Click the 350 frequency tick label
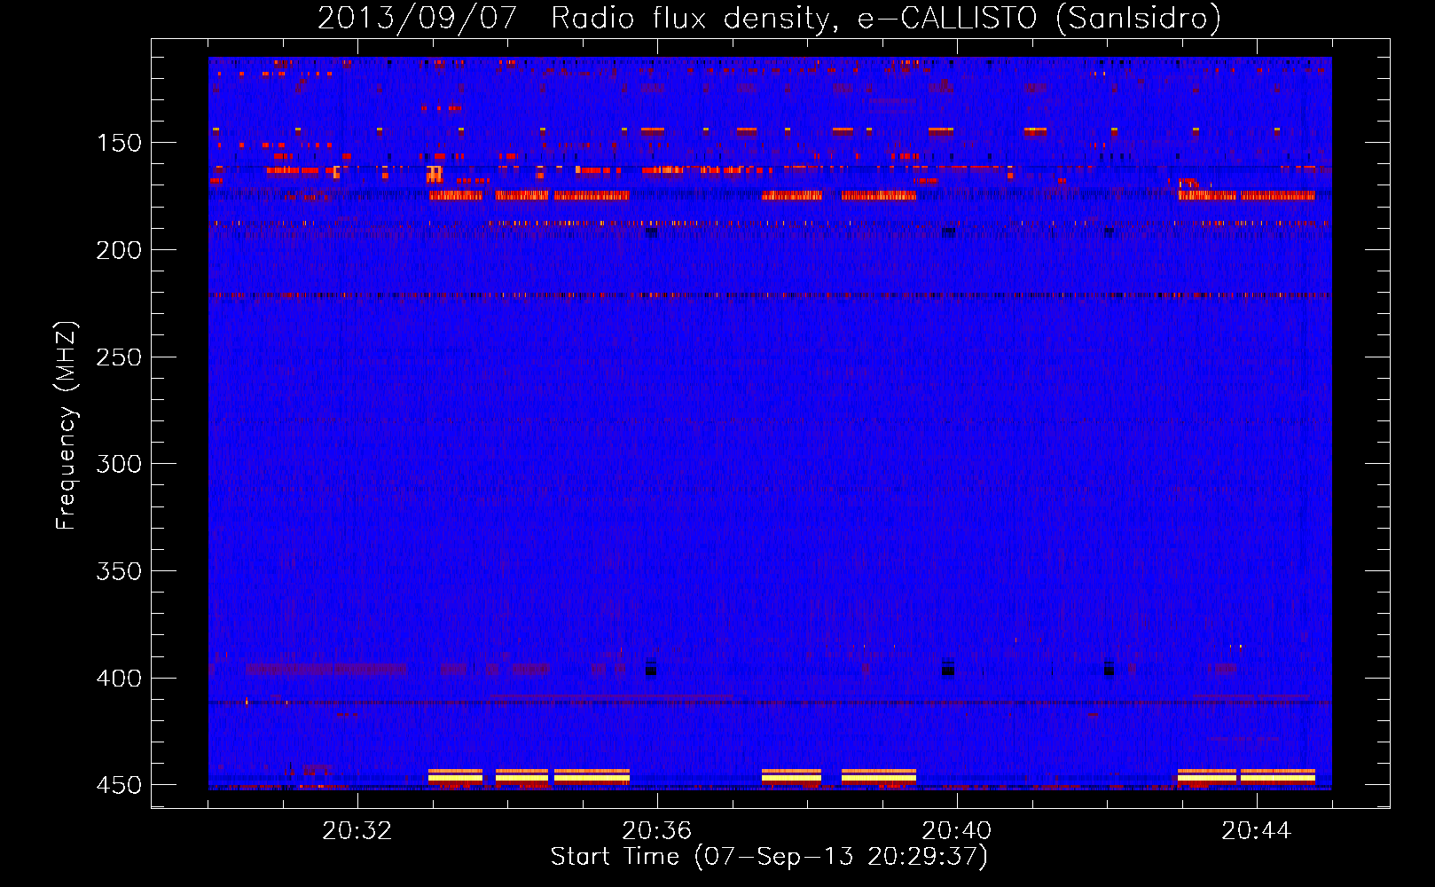The width and height of the screenshot is (1435, 887). pyautogui.click(x=119, y=571)
